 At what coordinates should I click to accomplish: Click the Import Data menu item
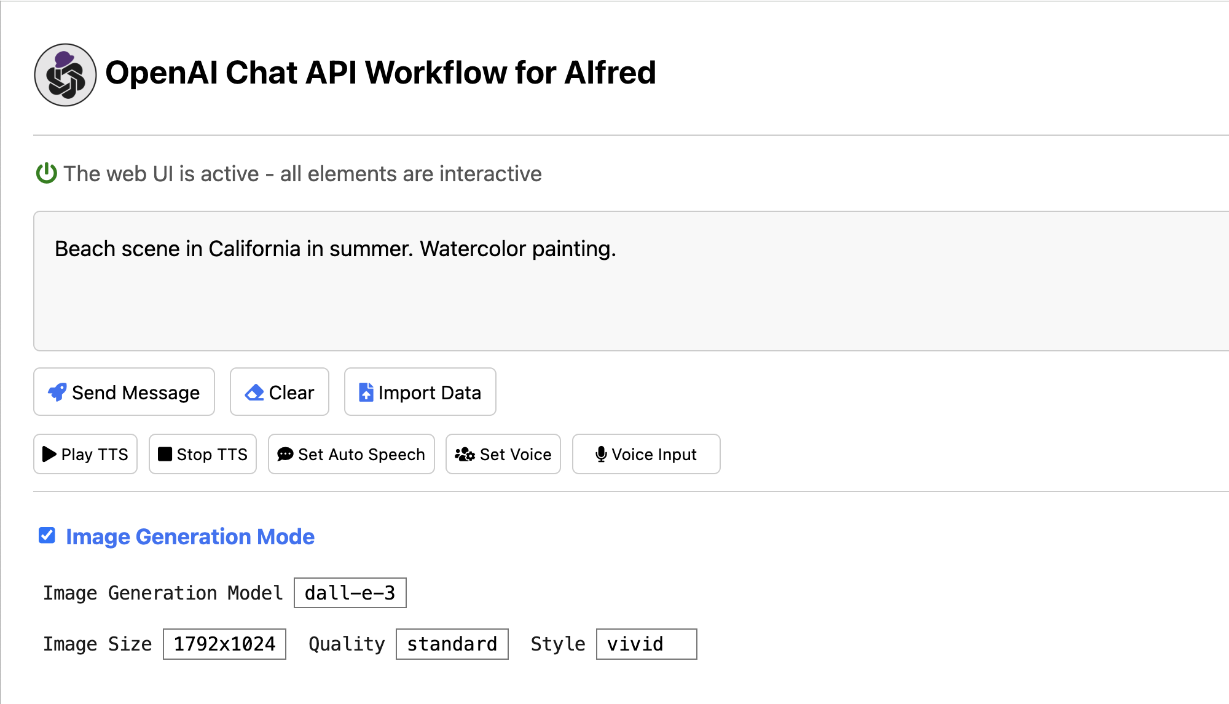(420, 393)
